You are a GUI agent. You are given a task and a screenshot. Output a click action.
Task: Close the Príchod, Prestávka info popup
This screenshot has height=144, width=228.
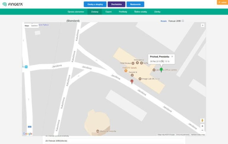172,56
